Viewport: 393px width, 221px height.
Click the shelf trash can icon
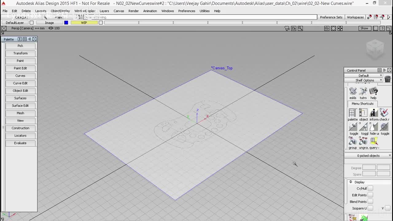[x=387, y=79]
